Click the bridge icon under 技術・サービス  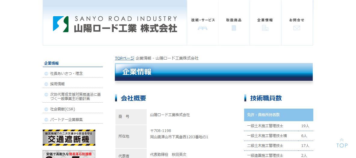coord(203,28)
